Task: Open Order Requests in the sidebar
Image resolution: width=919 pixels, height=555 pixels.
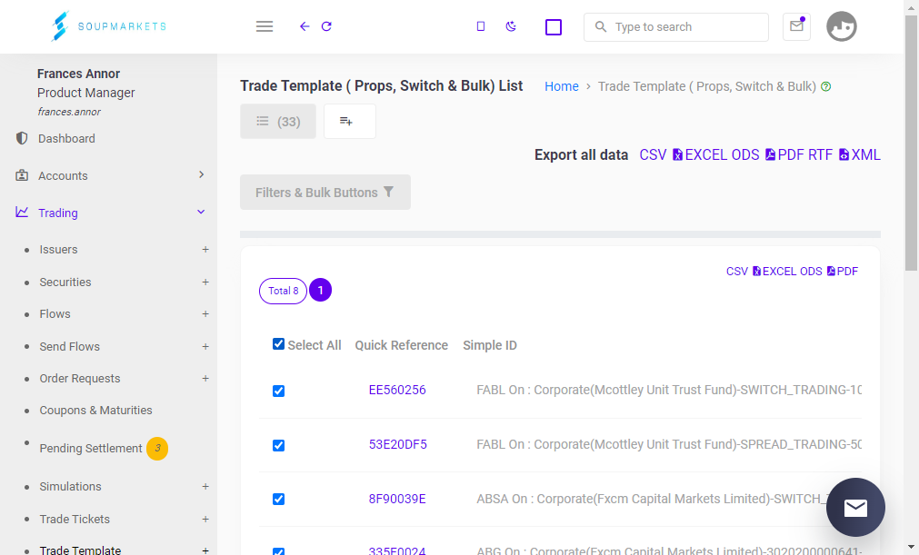Action: click(80, 379)
